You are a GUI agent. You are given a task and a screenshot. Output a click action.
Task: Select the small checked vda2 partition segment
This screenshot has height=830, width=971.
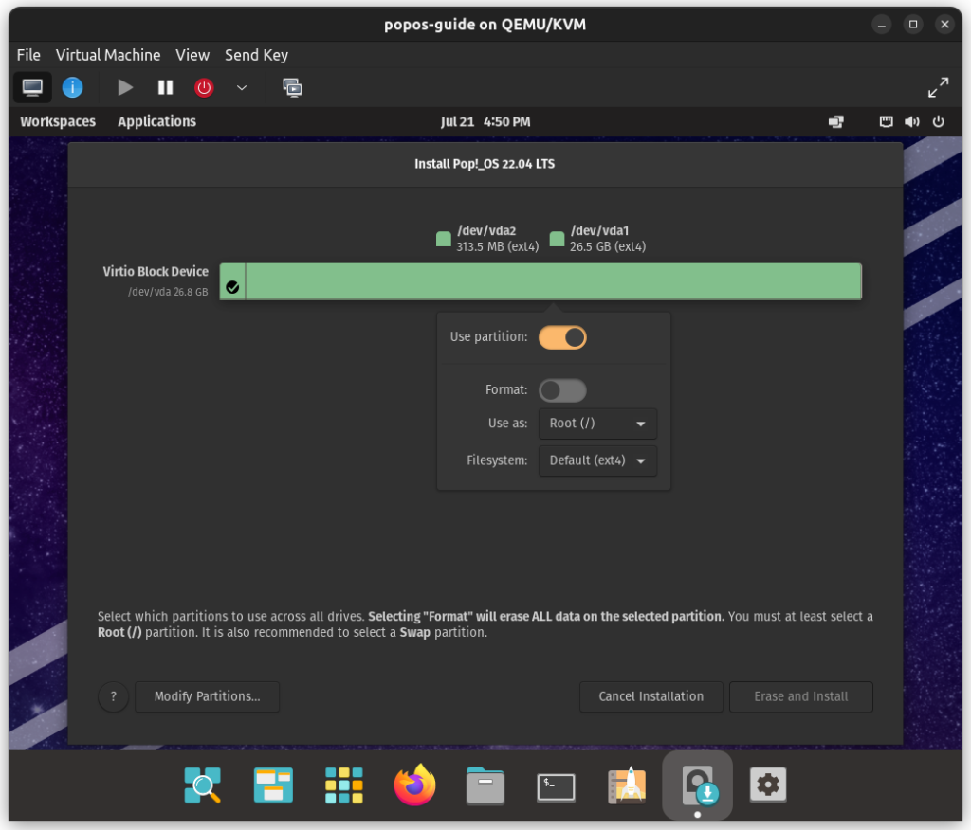[233, 281]
